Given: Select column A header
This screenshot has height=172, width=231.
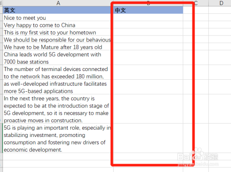Looking at the screenshot, I should (58, 3).
